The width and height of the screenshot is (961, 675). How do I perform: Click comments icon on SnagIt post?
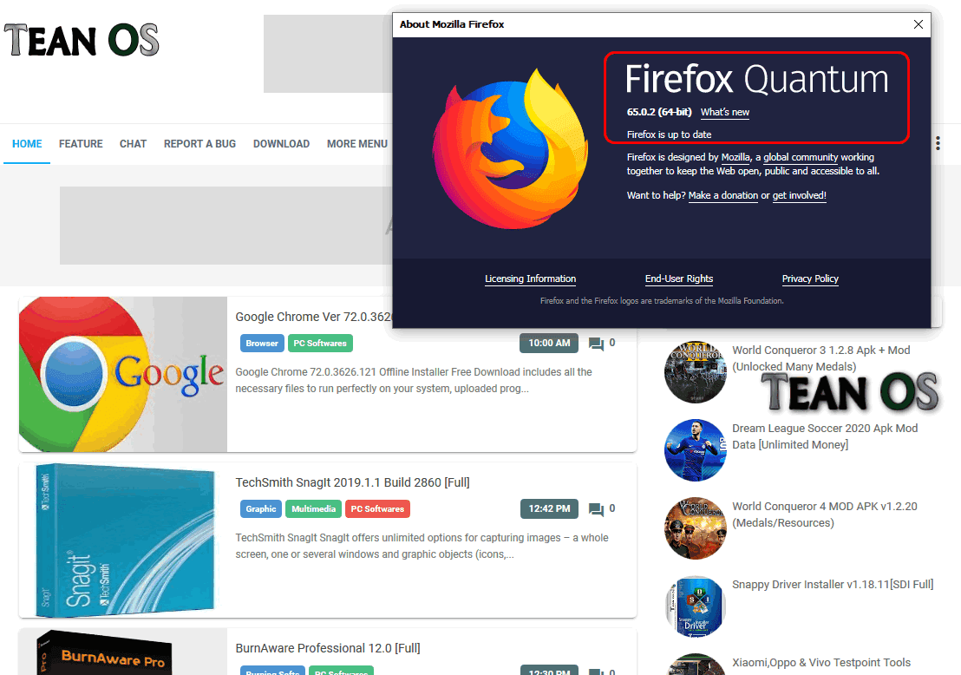coord(596,509)
